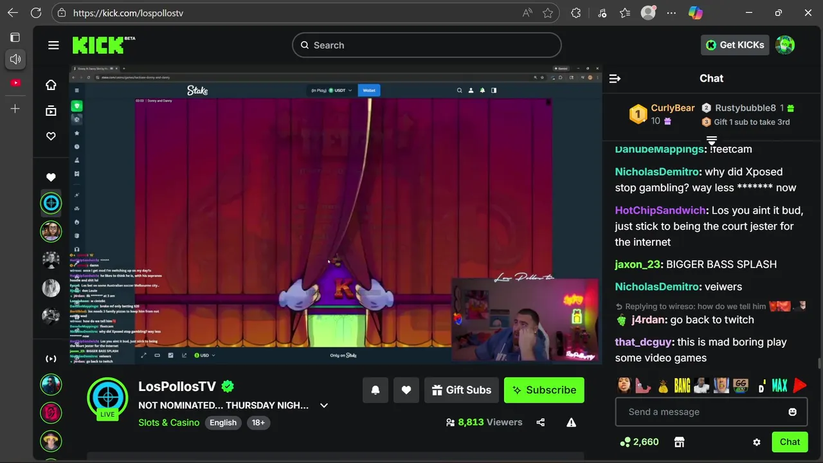Image resolution: width=823 pixels, height=463 pixels.
Task: Click the stream video player
Action: click(336, 215)
